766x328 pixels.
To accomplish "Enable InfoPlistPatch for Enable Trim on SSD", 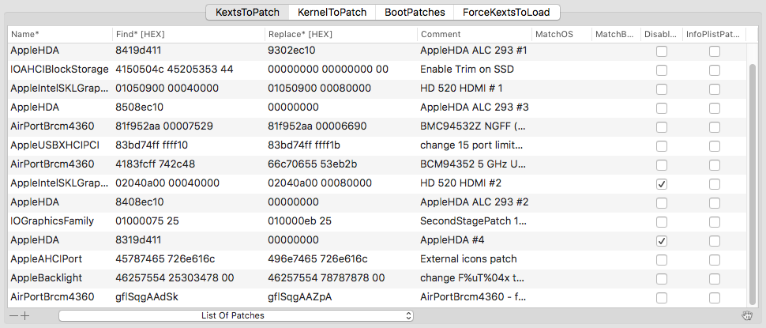I will [715, 70].
